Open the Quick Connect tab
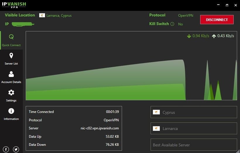This screenshot has height=153, width=240. (11, 40)
